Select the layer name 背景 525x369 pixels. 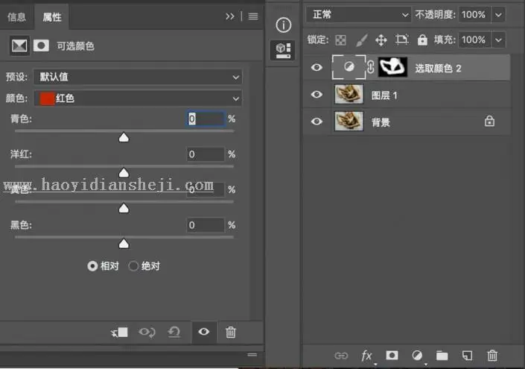pos(381,123)
